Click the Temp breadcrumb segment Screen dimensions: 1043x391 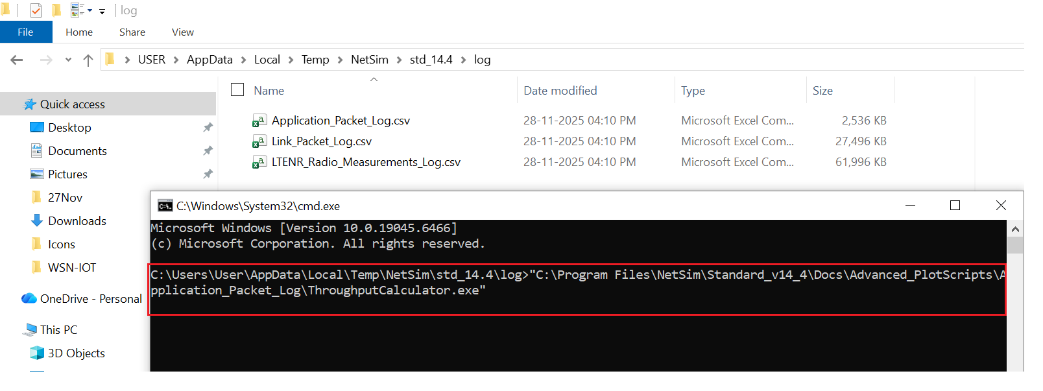(x=315, y=60)
